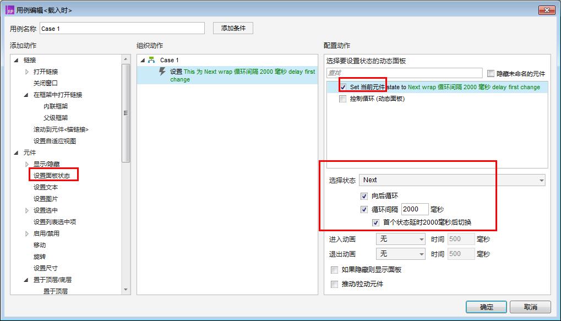The height and width of the screenshot is (321, 561).
Task: Select the 设置图片 action
Action: pyautogui.click(x=46, y=199)
